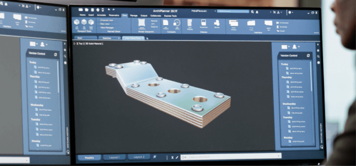The image size is (356, 166).
Task: Switch to the Start document tab
Action: 86,38
